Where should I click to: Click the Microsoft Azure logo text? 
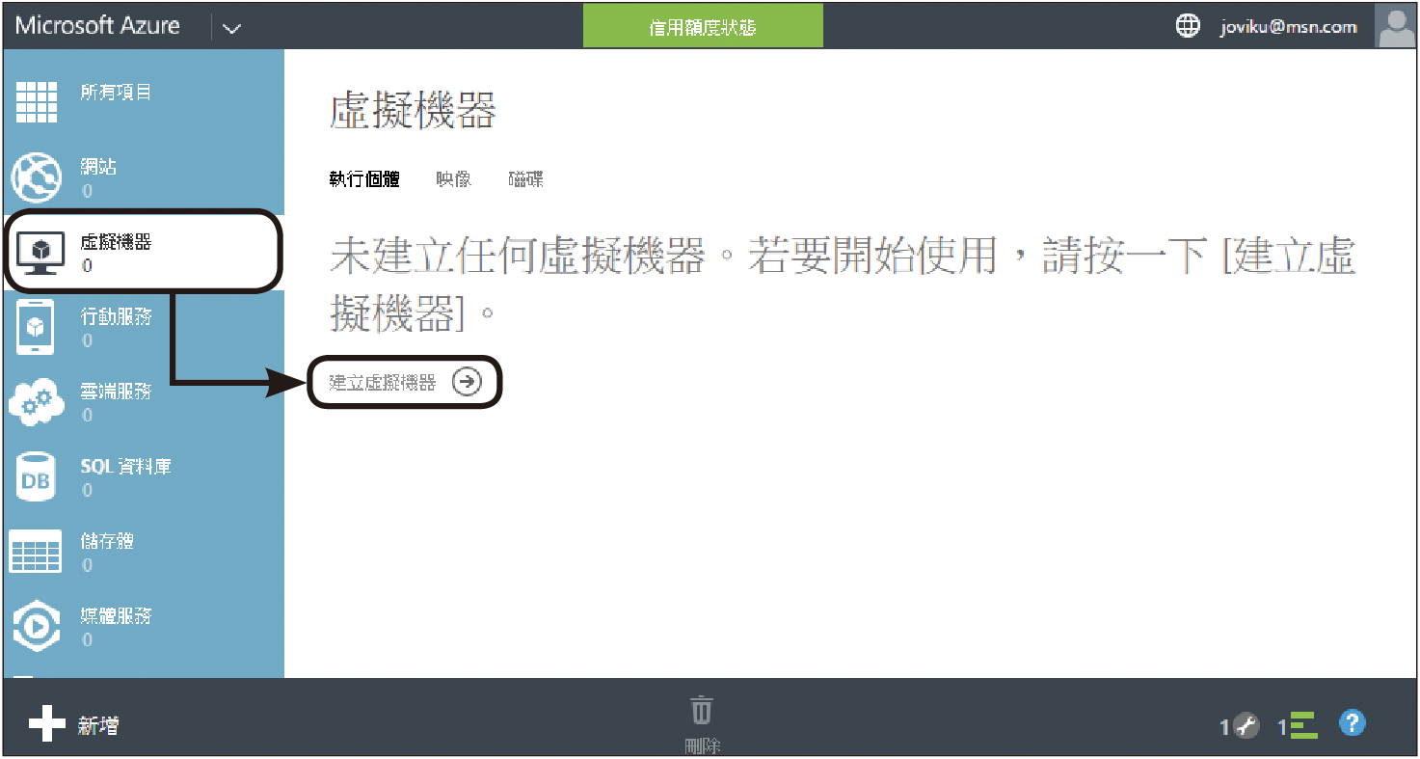pos(97,26)
